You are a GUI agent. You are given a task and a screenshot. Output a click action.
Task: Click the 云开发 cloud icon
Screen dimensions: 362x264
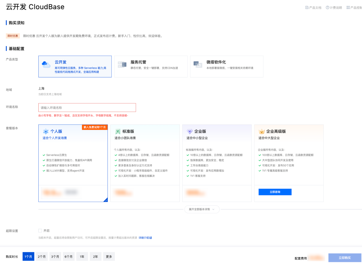[46, 64]
